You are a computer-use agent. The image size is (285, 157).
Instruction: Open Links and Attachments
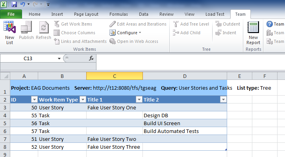pos(80,41)
